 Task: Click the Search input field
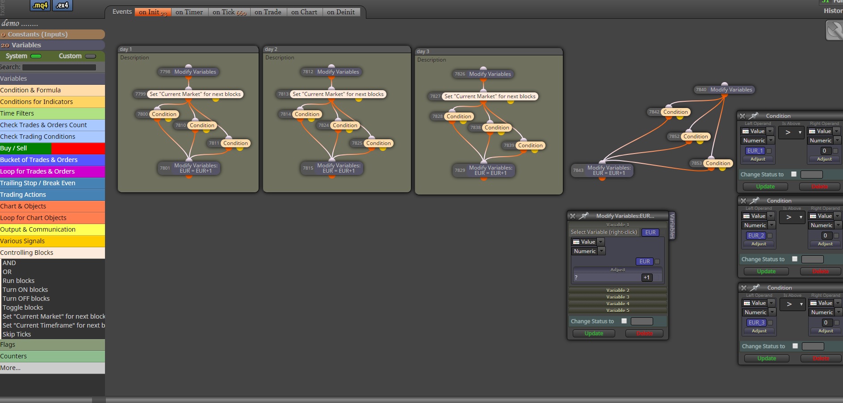click(x=59, y=67)
